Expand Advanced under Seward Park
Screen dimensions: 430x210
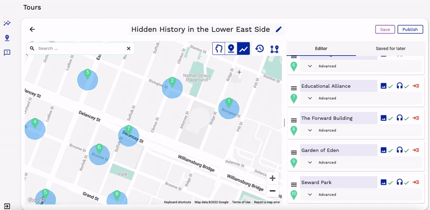361,194
